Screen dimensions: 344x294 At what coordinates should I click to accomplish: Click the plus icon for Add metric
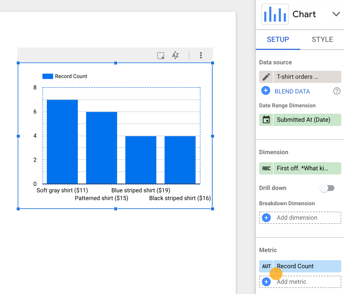266,282
